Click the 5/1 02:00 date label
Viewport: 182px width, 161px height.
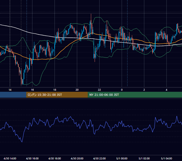click(144, 158)
